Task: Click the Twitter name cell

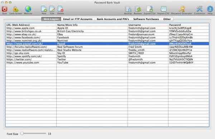Action: (x=92, y=59)
